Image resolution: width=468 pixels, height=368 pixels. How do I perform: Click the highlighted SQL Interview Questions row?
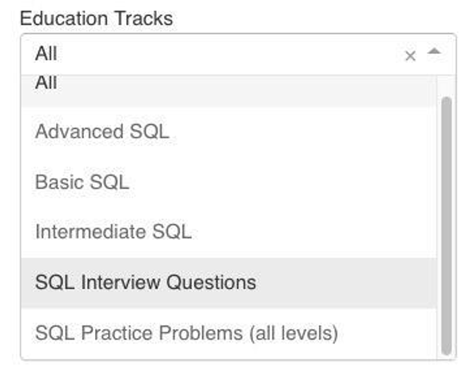(146, 283)
